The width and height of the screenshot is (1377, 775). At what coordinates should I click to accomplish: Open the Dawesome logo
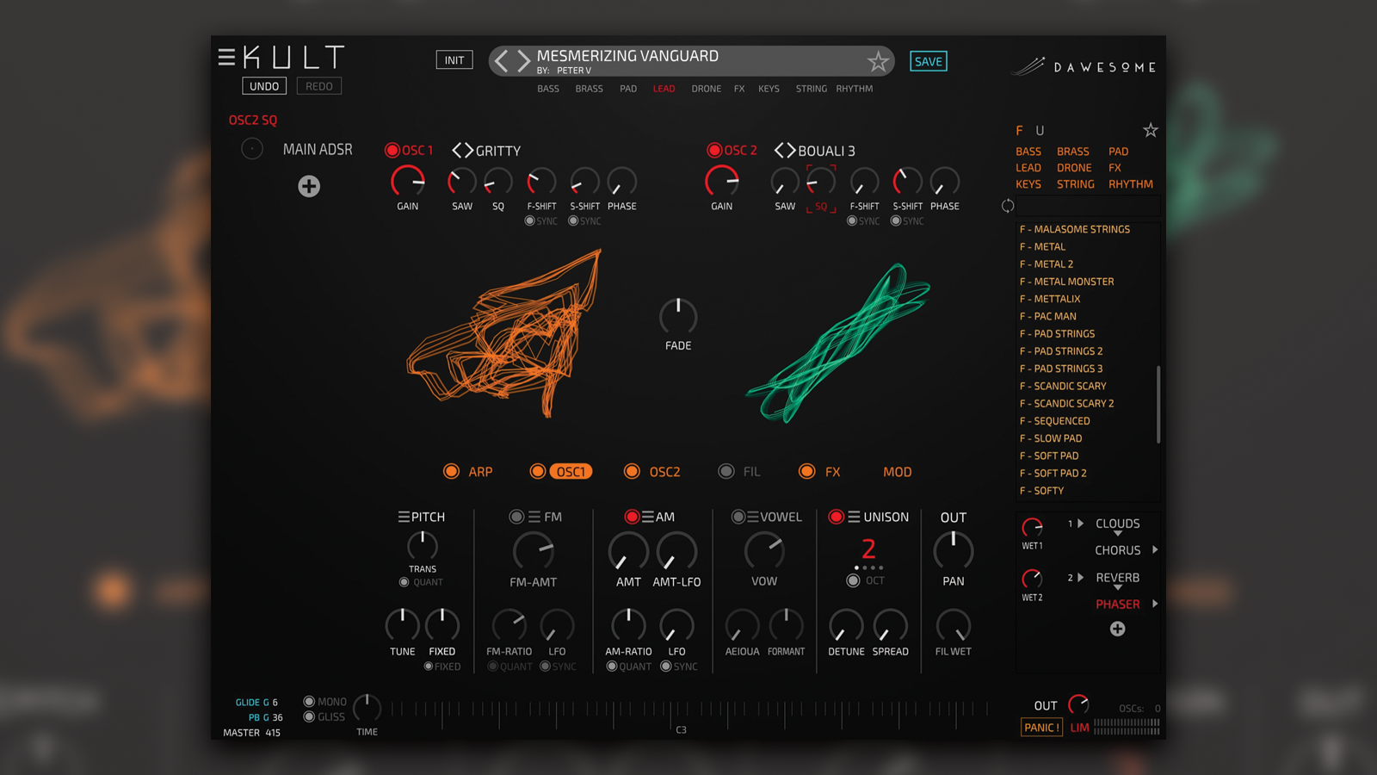pyautogui.click(x=1083, y=65)
